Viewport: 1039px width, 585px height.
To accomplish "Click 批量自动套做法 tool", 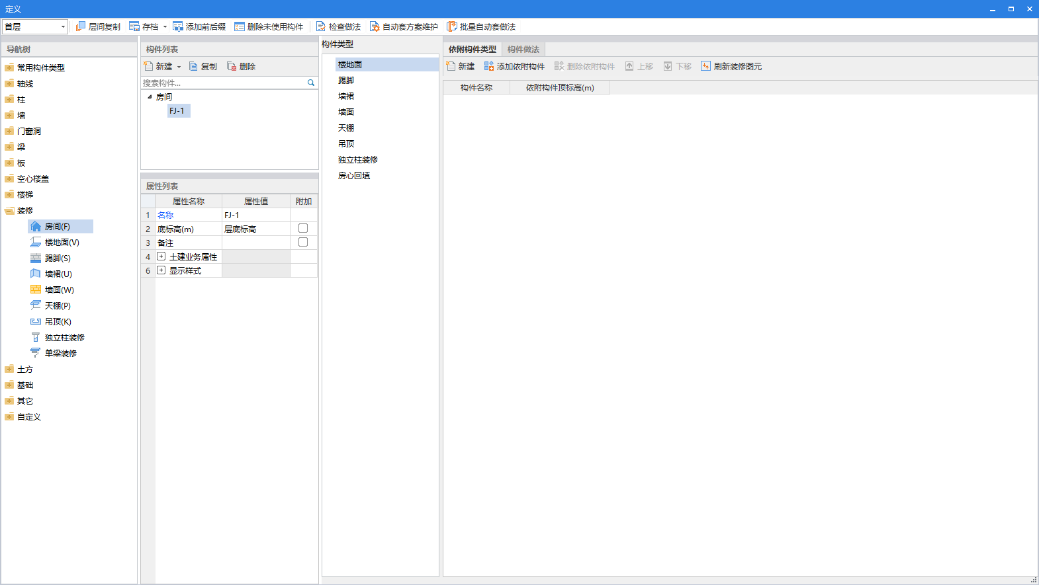I will [481, 26].
